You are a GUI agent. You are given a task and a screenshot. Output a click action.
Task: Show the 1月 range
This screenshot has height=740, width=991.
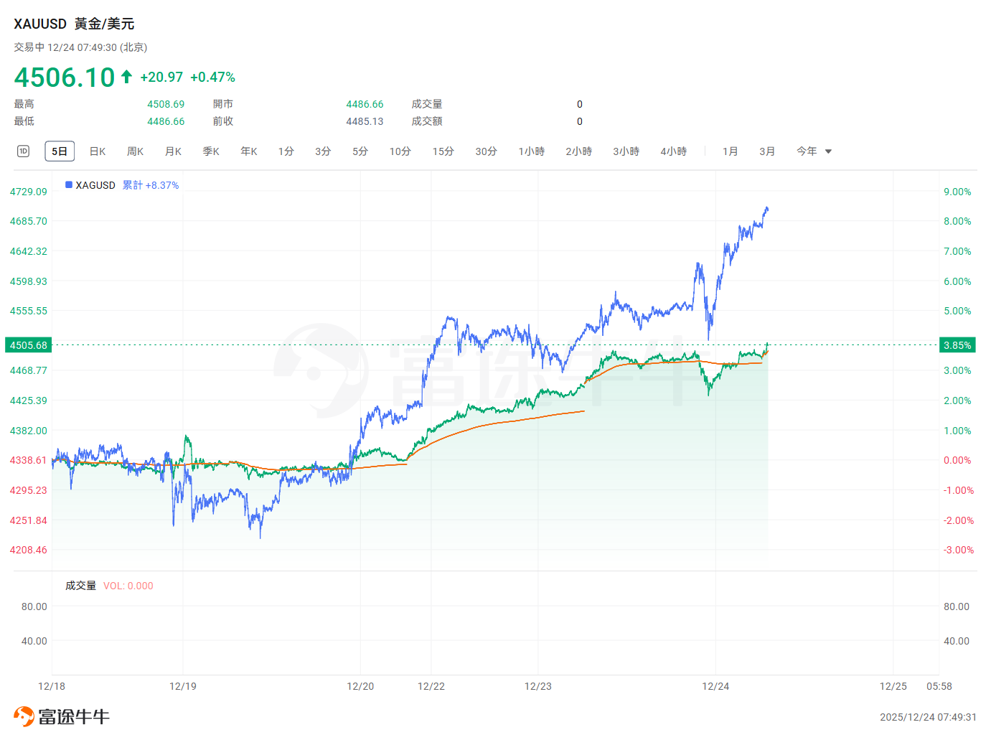coord(730,151)
